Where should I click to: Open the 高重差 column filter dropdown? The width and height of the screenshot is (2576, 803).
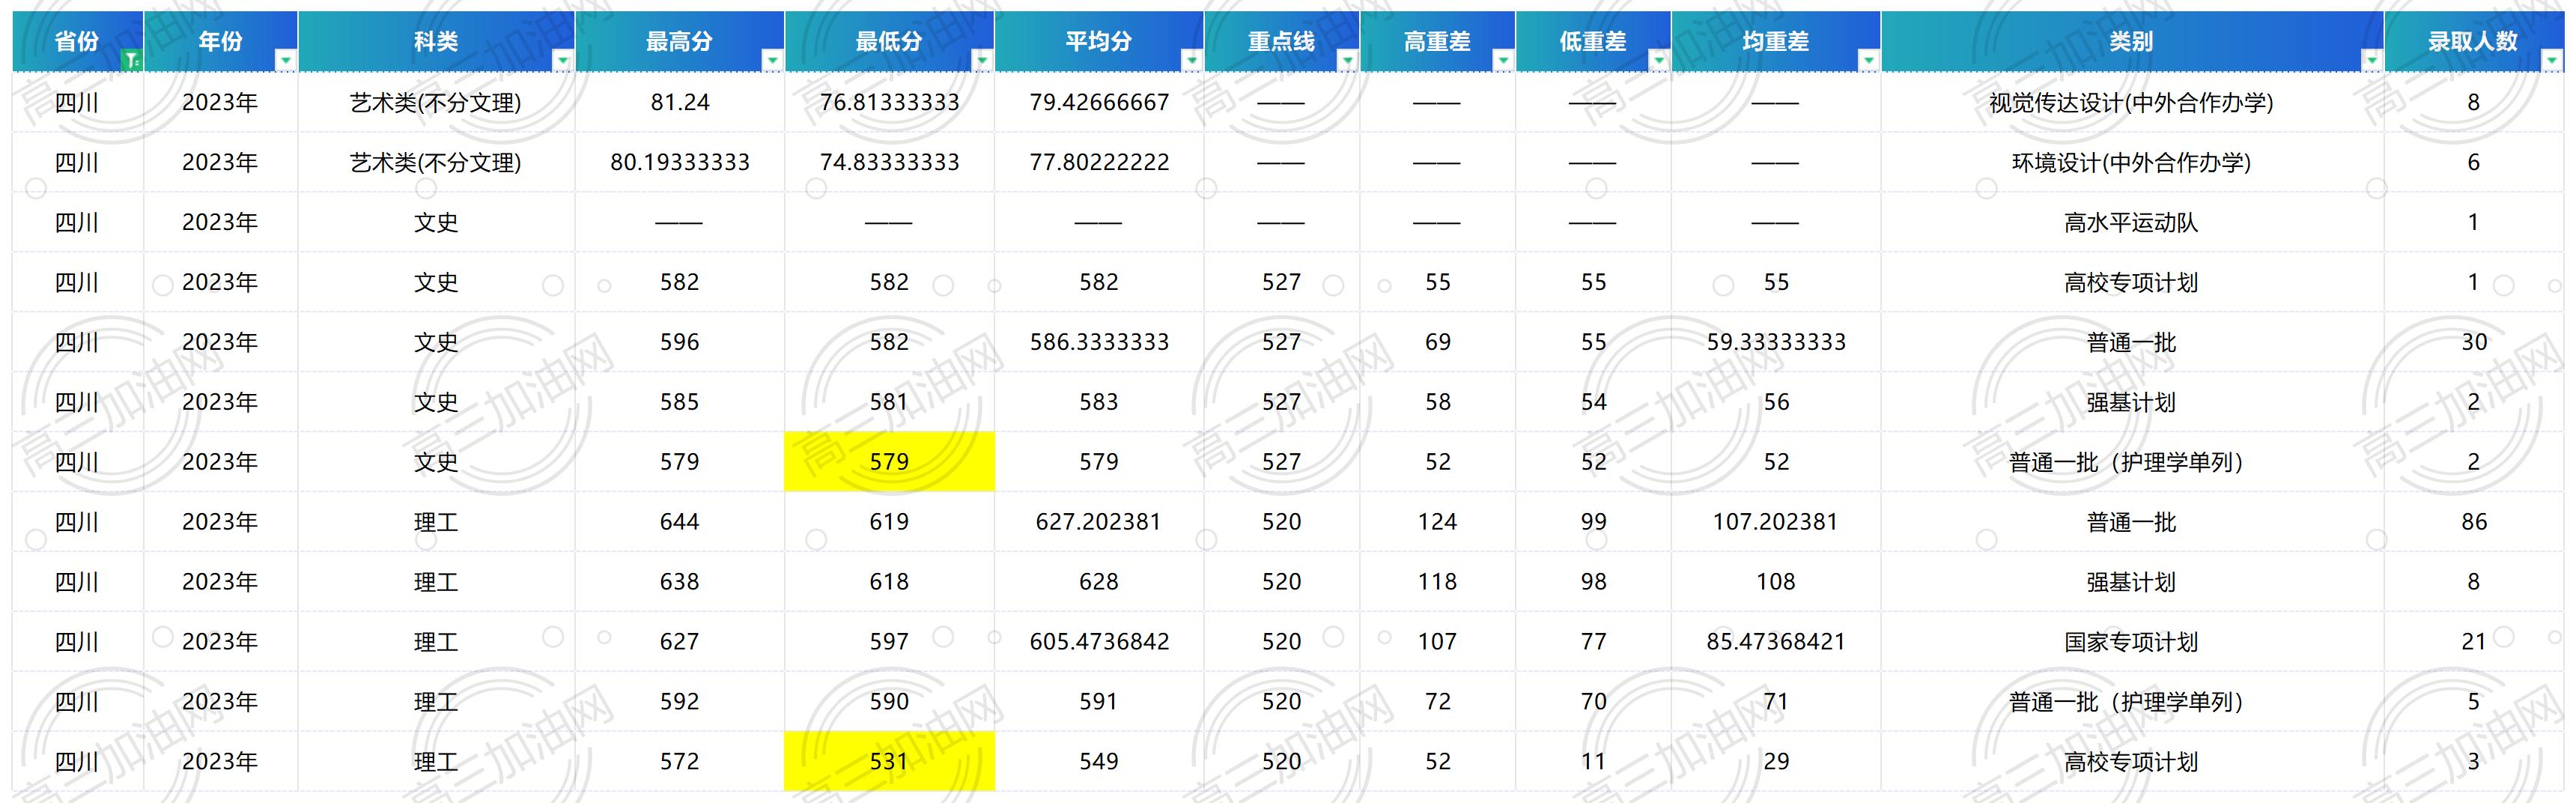pos(1503,61)
